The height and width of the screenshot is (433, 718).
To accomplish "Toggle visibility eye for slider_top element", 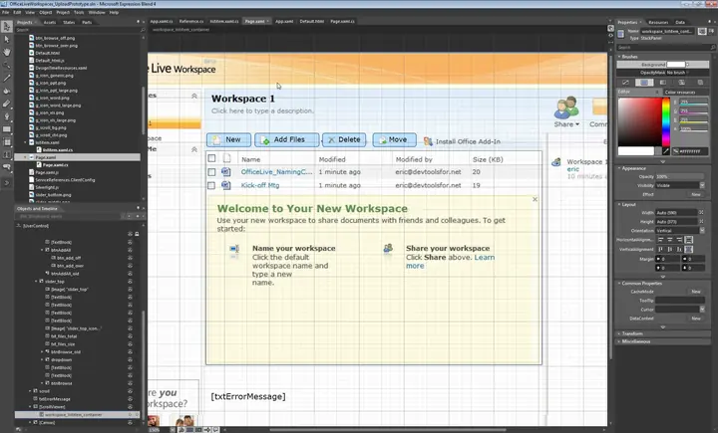I will 130,282.
